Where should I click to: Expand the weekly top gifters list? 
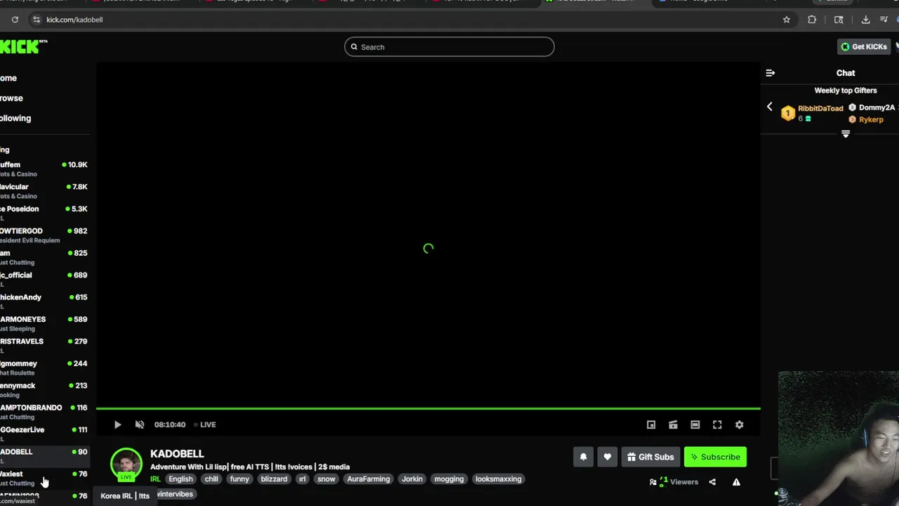(x=846, y=134)
